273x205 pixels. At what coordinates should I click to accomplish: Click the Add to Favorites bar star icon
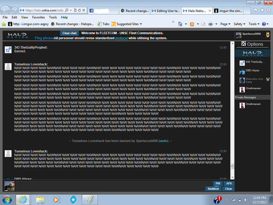[3, 24]
